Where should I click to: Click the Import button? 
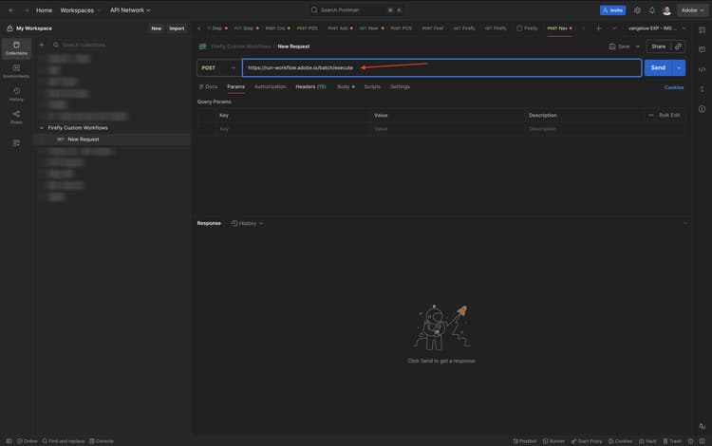pyautogui.click(x=177, y=28)
